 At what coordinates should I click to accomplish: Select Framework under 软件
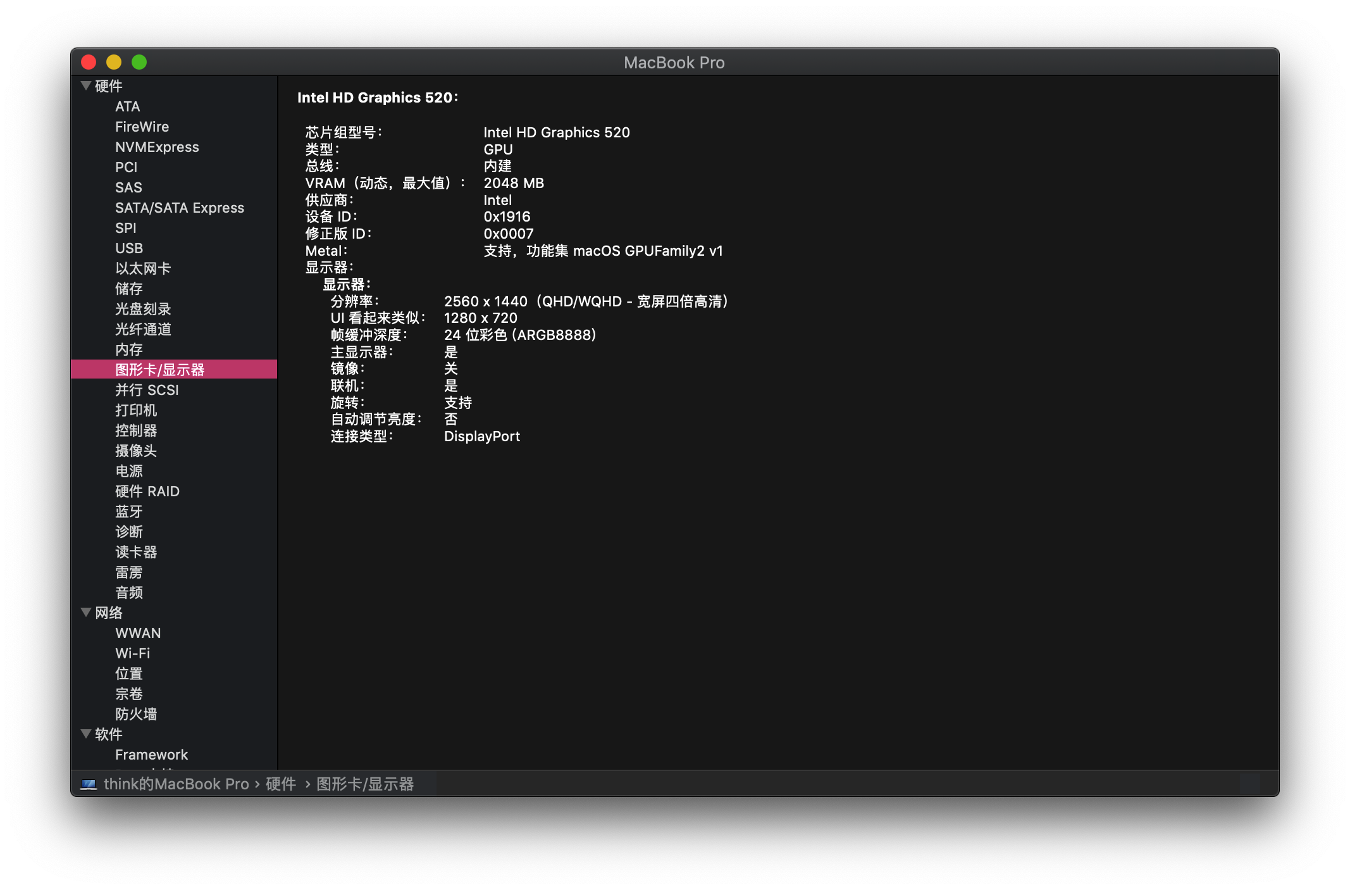(x=152, y=755)
